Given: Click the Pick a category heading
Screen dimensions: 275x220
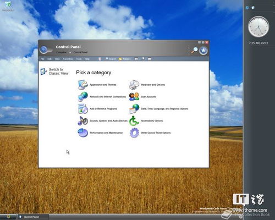Looking at the screenshot, I should (94, 73).
